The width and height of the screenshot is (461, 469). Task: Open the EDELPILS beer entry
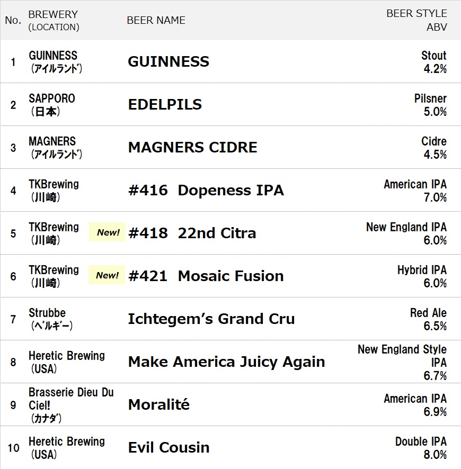(165, 104)
